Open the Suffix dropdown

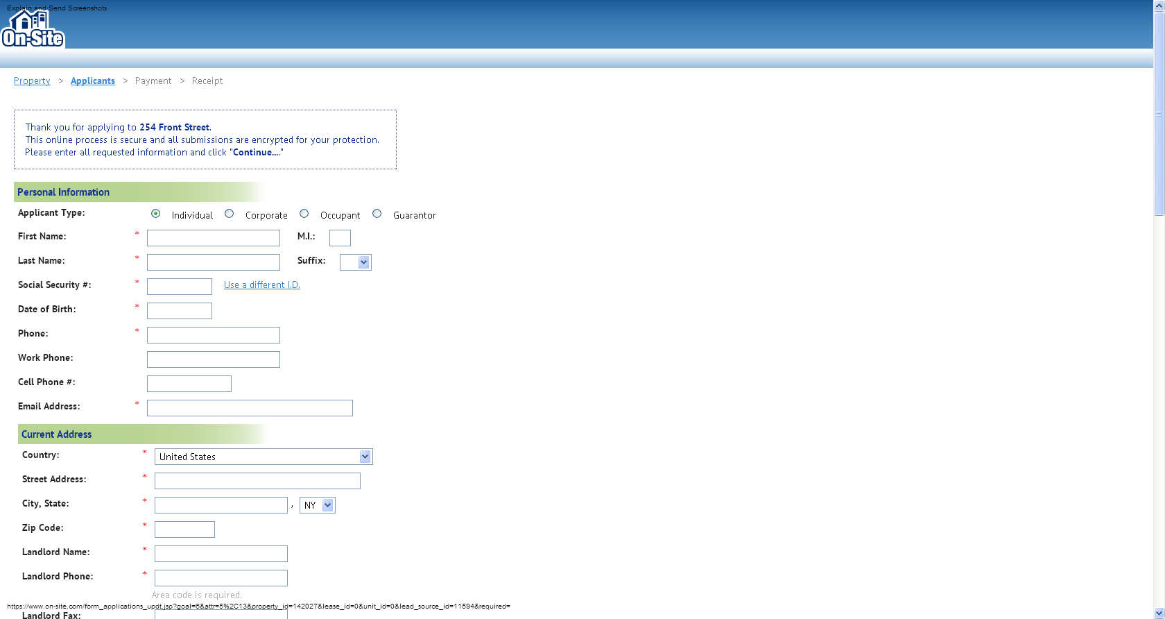[x=355, y=262]
